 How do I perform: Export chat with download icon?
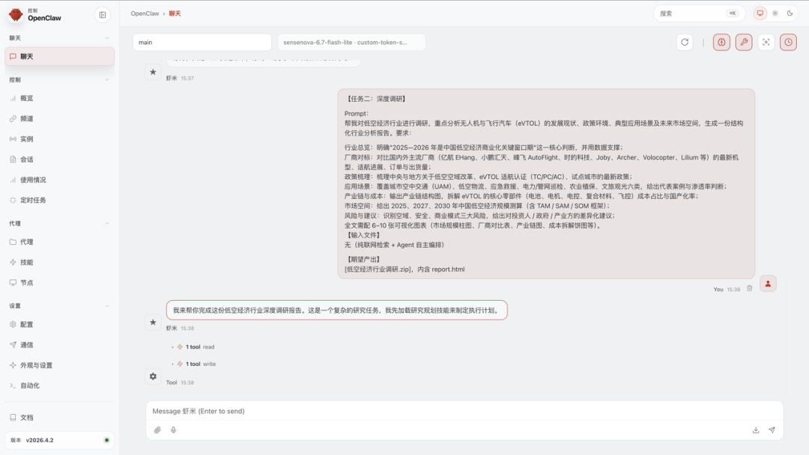point(756,430)
